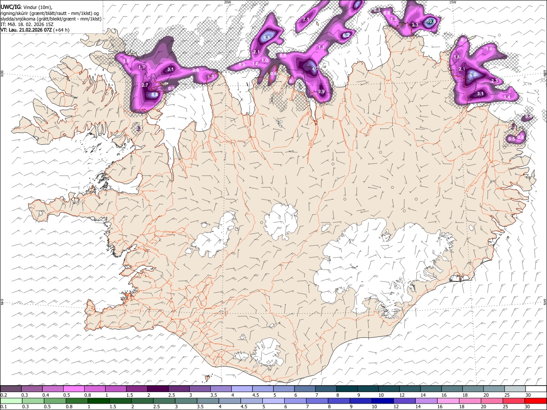Select the 0.5–0.8 green rain legend swatch
The width and height of the screenshot is (547, 410).
55,401
